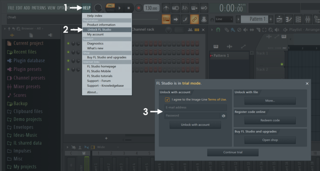Toggle the record button
The height and width of the screenshot is (171, 320).
coord(139,8)
